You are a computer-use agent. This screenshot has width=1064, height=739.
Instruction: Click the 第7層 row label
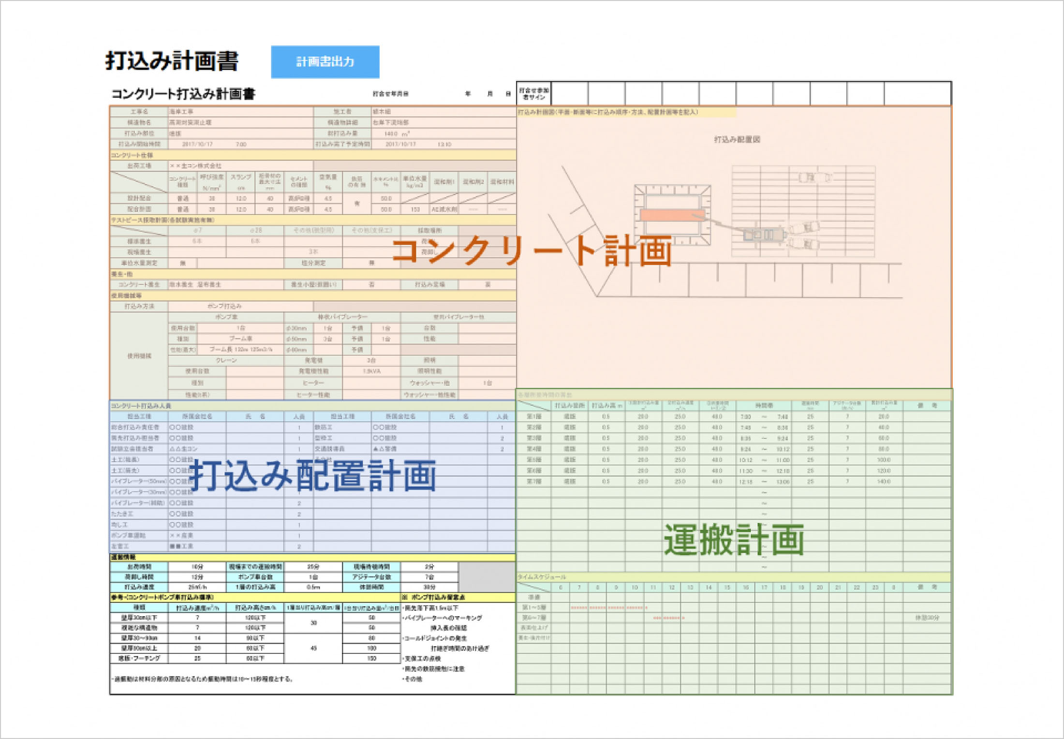click(534, 482)
